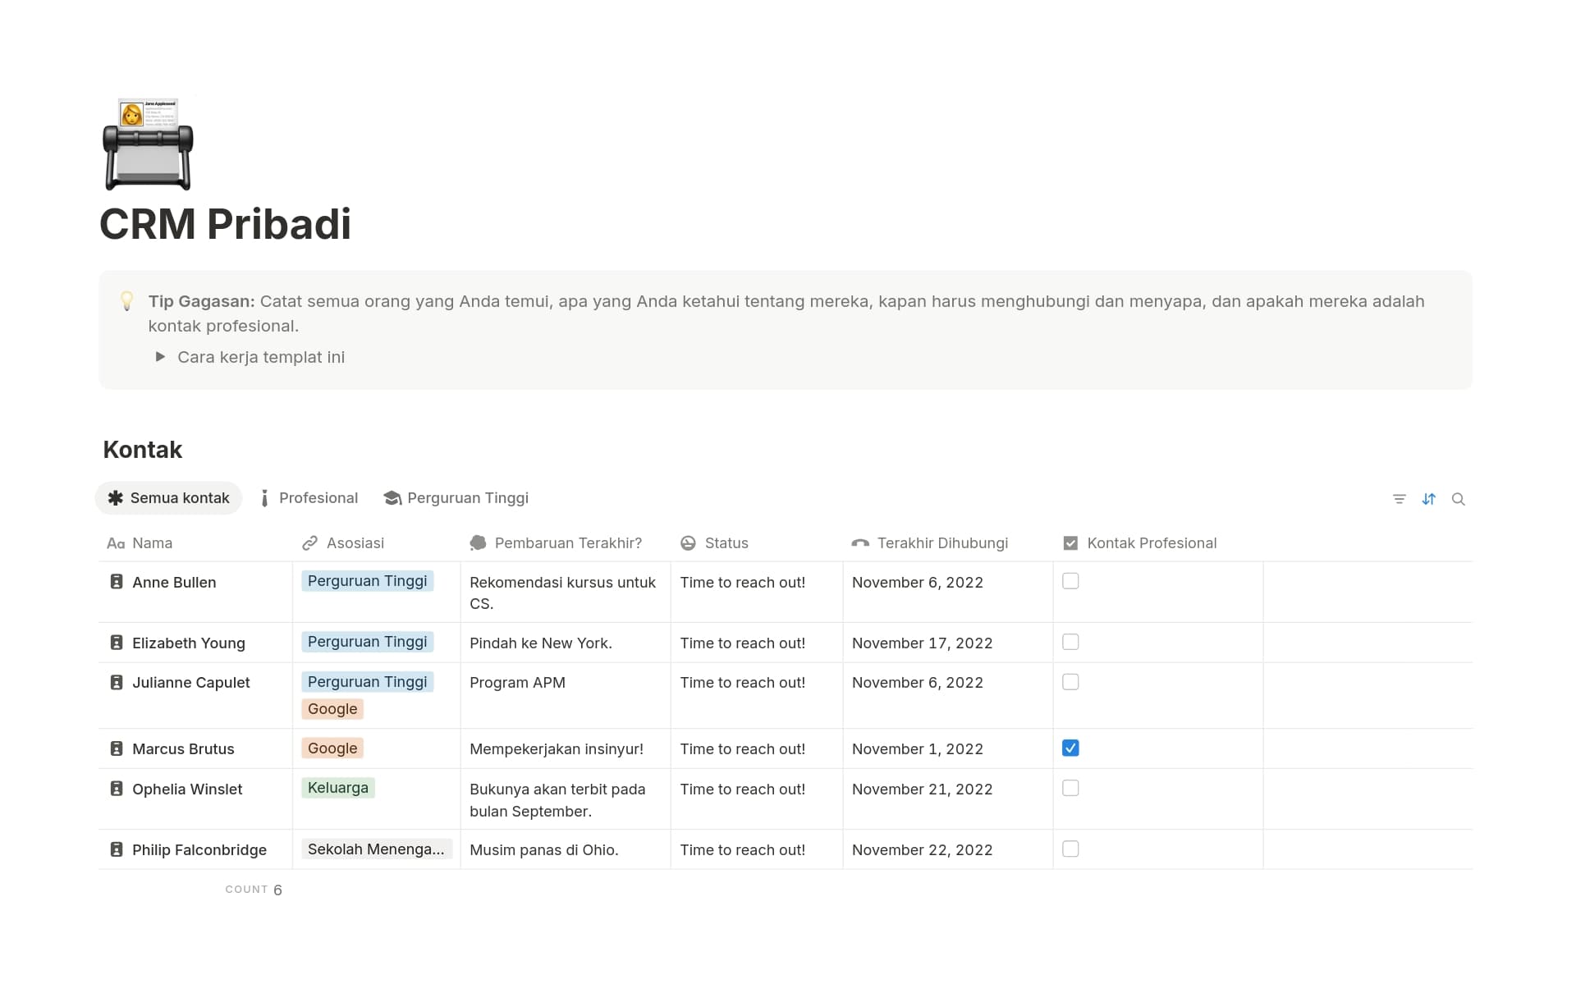The height and width of the screenshot is (984, 1576).
Task: Open the sort icon in the table toolbar
Action: pyautogui.click(x=1428, y=499)
